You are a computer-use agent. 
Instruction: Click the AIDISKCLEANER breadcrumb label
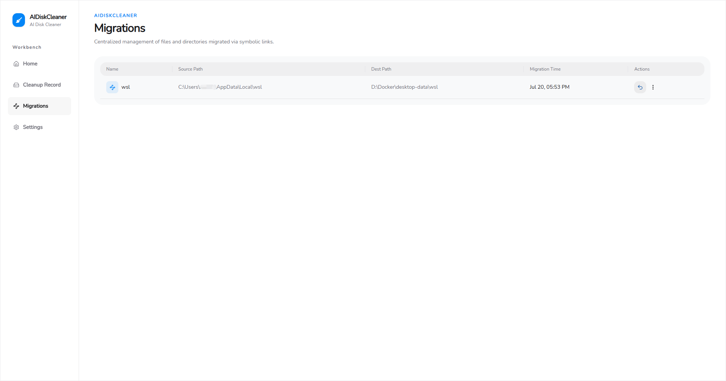click(116, 15)
